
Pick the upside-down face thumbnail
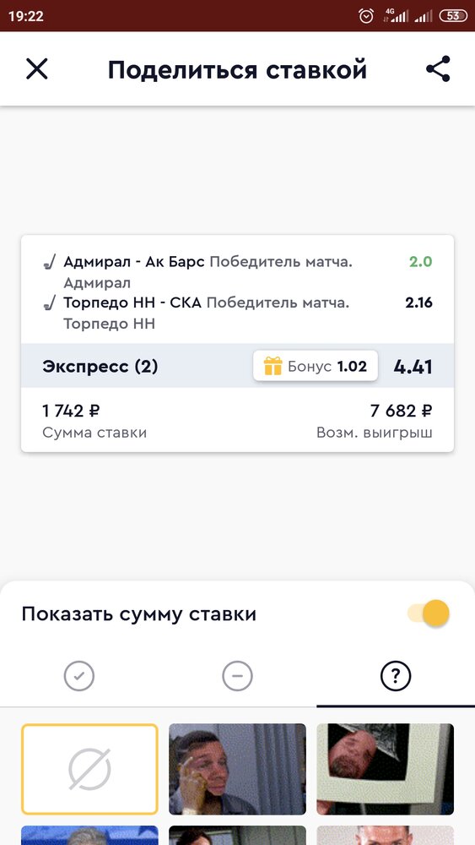pos(386,769)
